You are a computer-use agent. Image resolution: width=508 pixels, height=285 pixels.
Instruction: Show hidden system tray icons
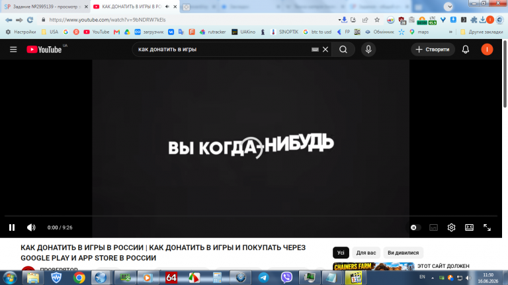point(433,278)
